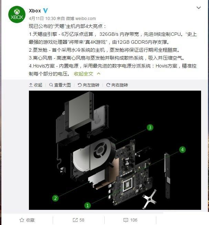Open comments icon showing 106
The width and height of the screenshot is (209, 225).
pos(130,220)
